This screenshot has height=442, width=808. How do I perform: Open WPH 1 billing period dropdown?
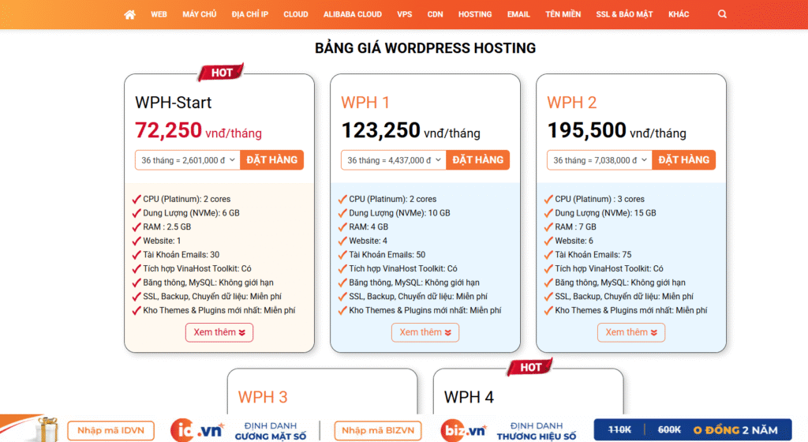pos(394,160)
